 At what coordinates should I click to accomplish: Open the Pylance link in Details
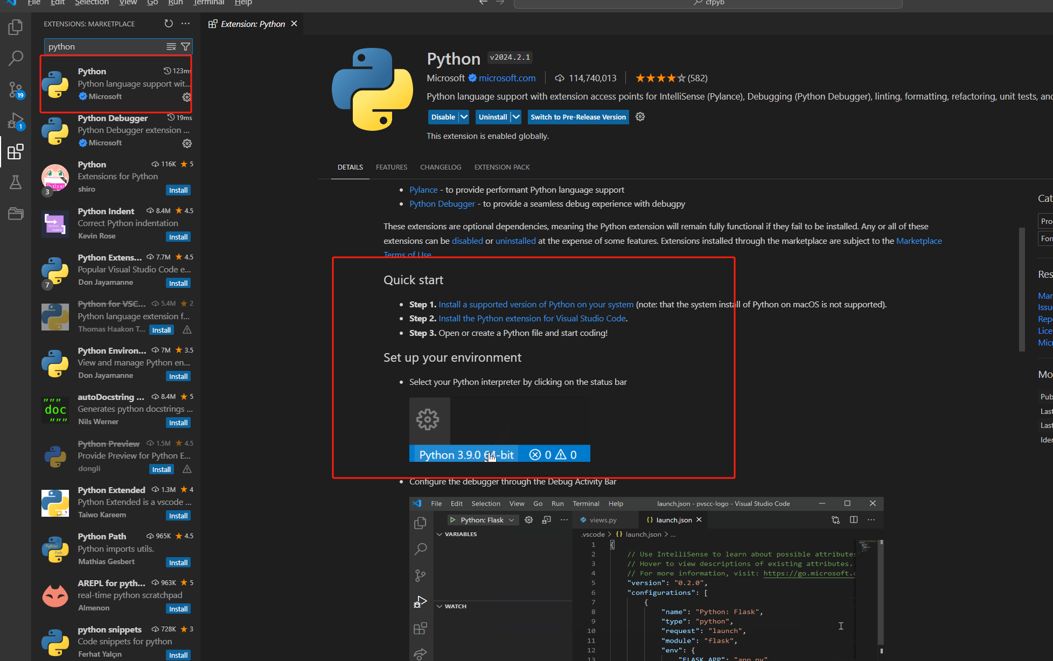(x=423, y=189)
